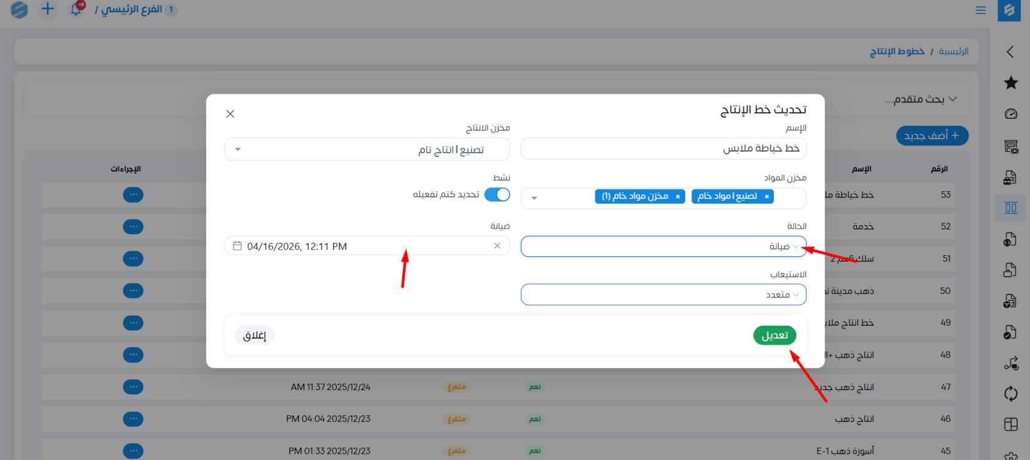
Task: Open the مخزن المواد multi-select dropdown arrow
Action: pos(534,198)
